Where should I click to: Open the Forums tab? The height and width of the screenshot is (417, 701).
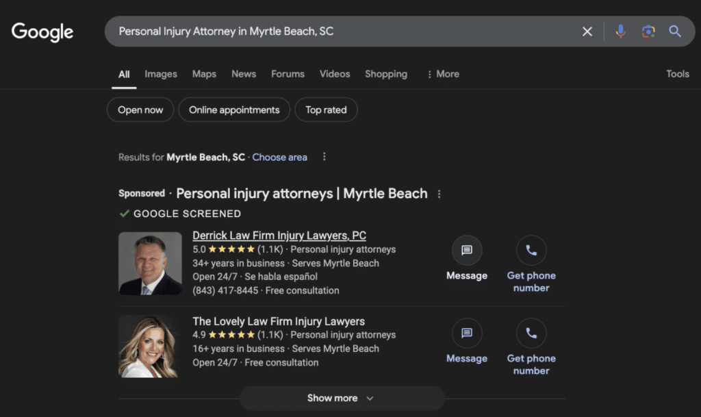coord(288,74)
